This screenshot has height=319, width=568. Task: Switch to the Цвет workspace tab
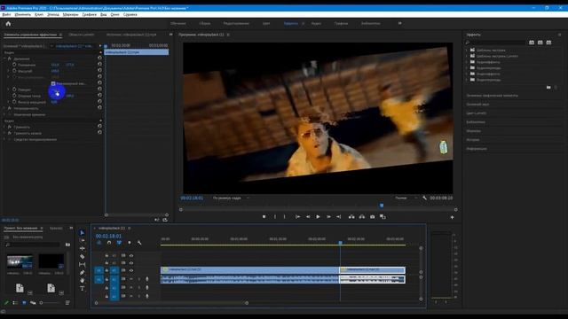(266, 23)
